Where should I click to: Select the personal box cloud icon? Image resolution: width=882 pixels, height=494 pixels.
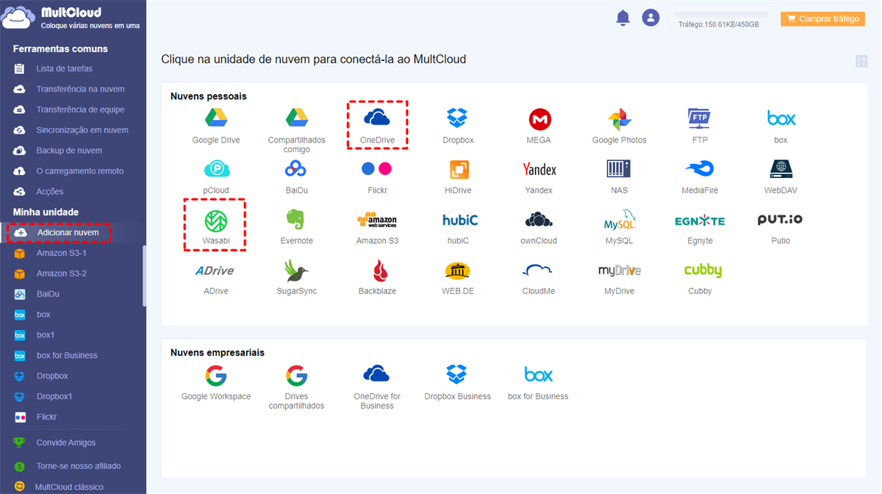pyautogui.click(x=781, y=118)
